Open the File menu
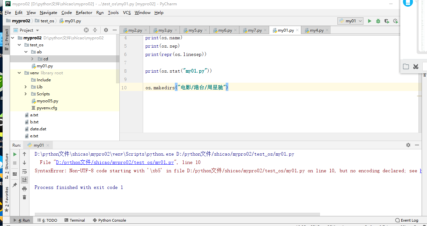Viewport: 427px width, 226px height. click(x=8, y=12)
